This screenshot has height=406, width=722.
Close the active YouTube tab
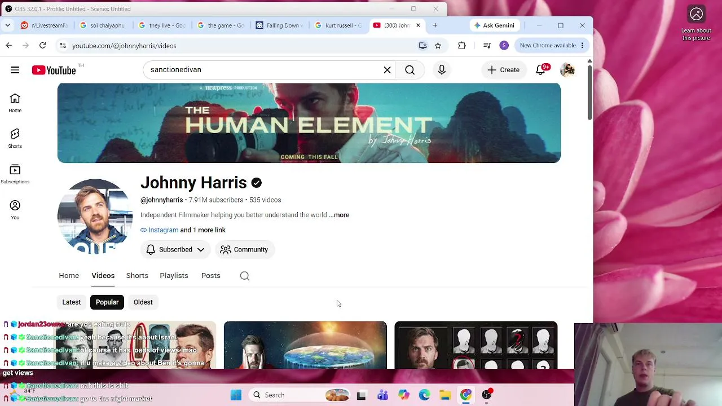point(418,25)
